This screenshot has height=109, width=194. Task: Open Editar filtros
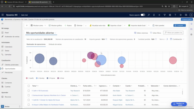click(156, 33)
